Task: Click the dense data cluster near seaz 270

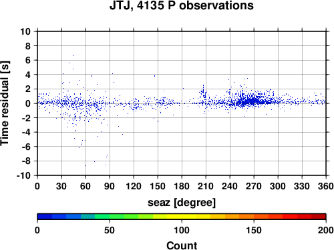Action: pyautogui.click(x=252, y=101)
